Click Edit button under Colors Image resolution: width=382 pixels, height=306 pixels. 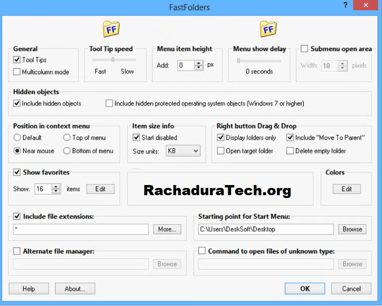pos(347,189)
